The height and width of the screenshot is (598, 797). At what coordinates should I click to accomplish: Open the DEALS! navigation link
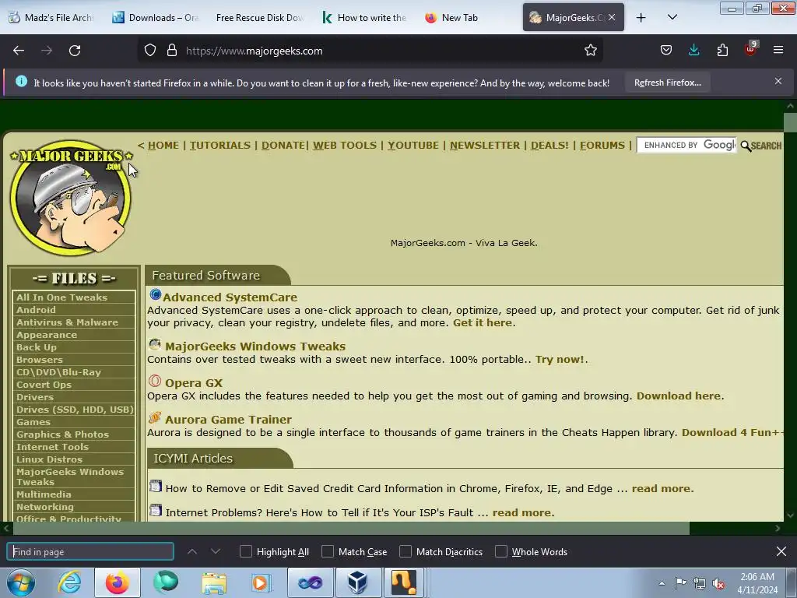549,146
